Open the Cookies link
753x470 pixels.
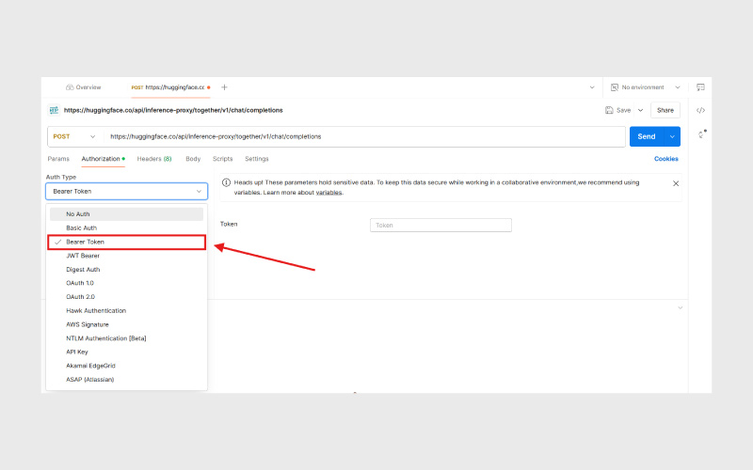(x=665, y=159)
